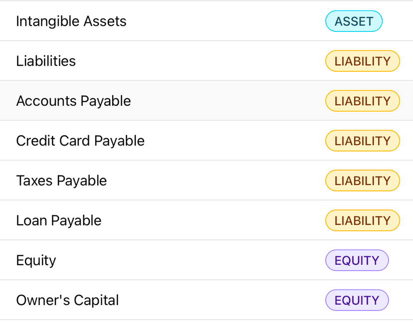This screenshot has width=413, height=322.
Task: Select the Owner's Capital account
Action: 67,301
